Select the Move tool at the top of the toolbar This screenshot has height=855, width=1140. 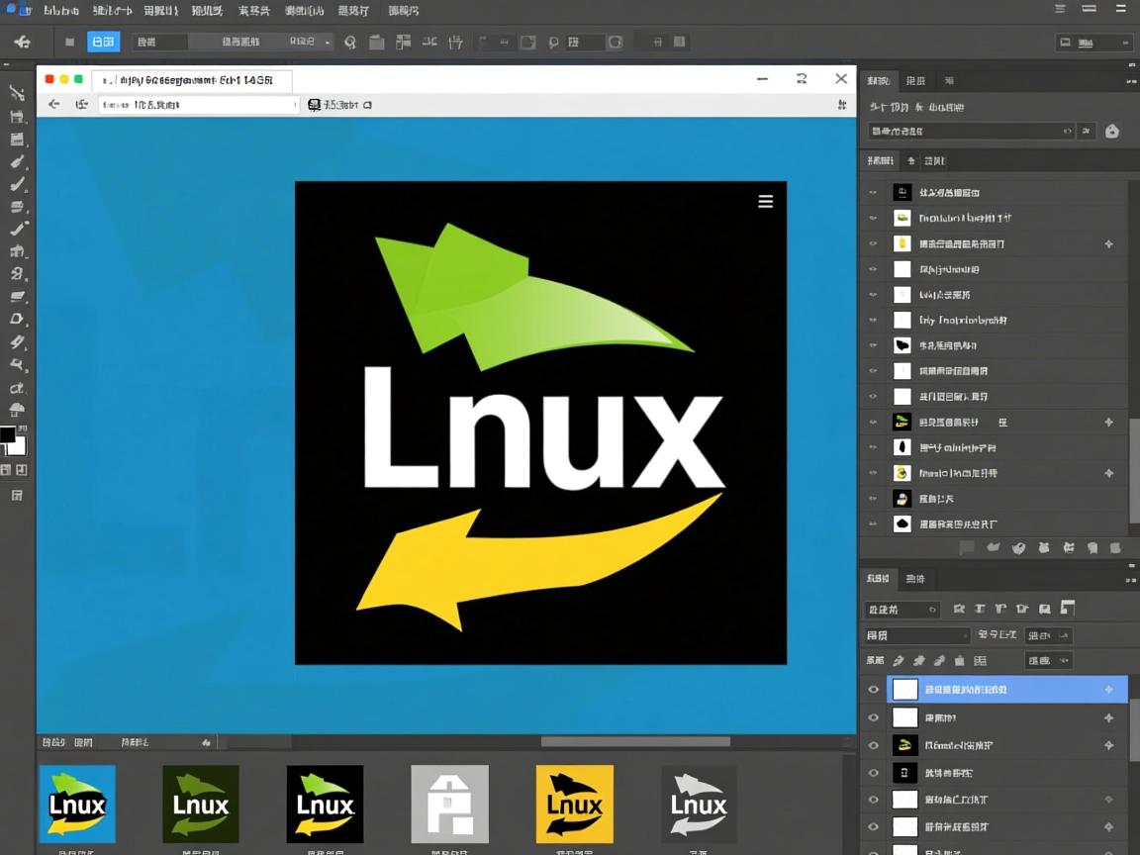click(x=16, y=92)
